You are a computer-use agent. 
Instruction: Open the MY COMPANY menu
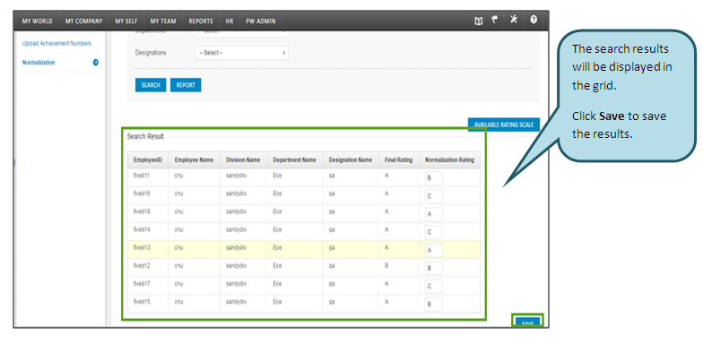(x=84, y=21)
